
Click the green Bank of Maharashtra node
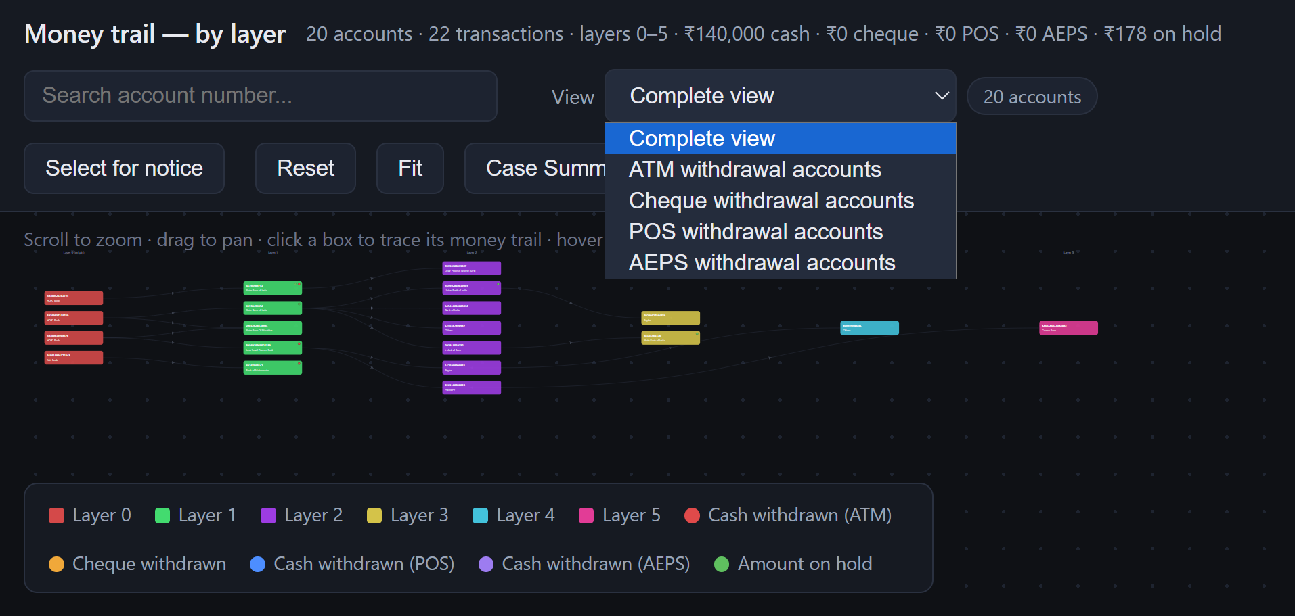[x=273, y=368]
